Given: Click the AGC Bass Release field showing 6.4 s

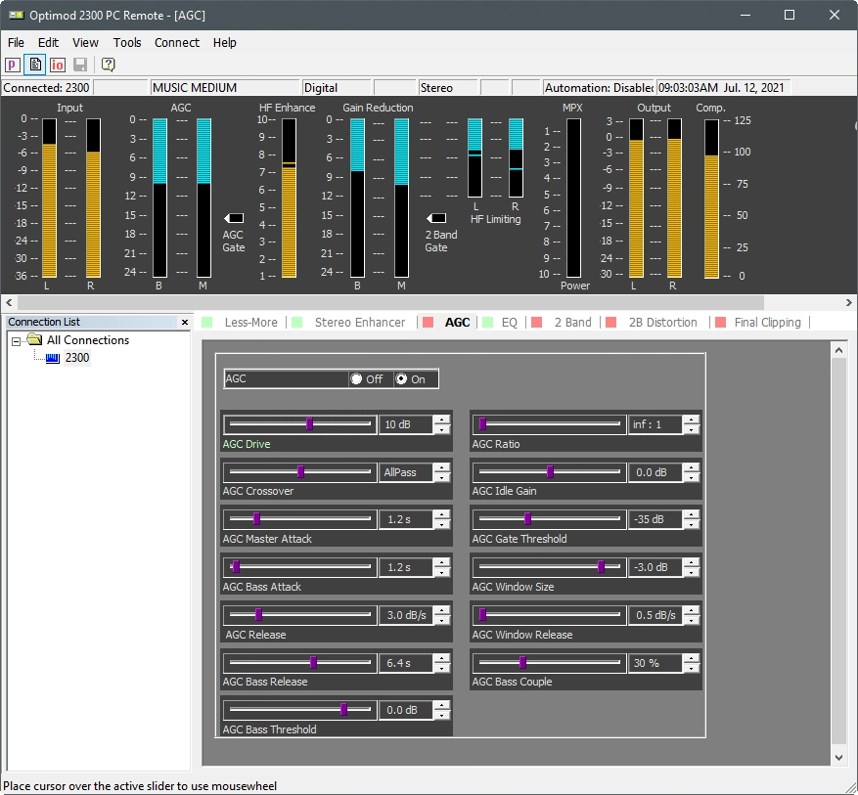Looking at the screenshot, I should point(405,663).
